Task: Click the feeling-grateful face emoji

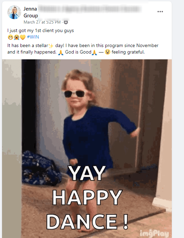Action: click(x=108, y=52)
